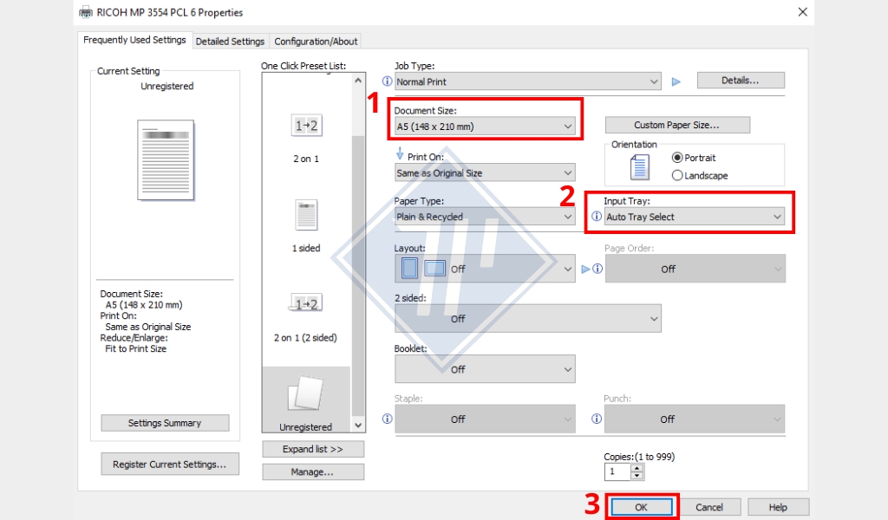Select the Unregistered preset icon
Screen dimensions: 888x520
305,395
